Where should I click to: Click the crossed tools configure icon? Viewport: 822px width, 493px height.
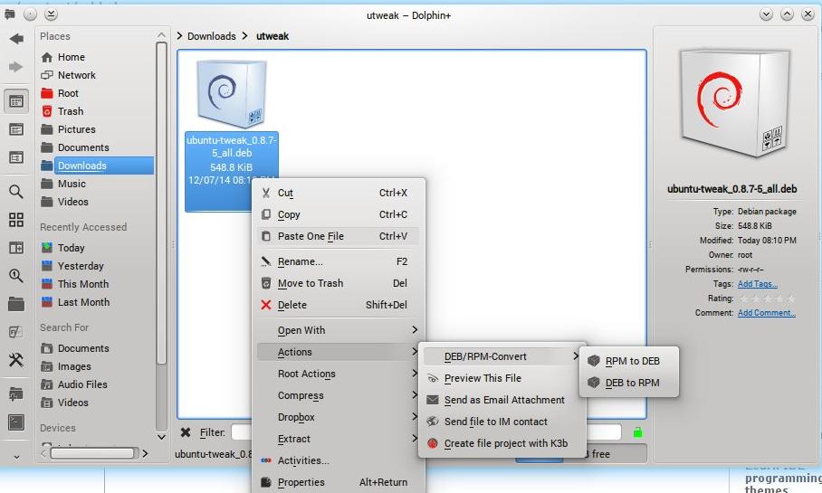(16, 360)
